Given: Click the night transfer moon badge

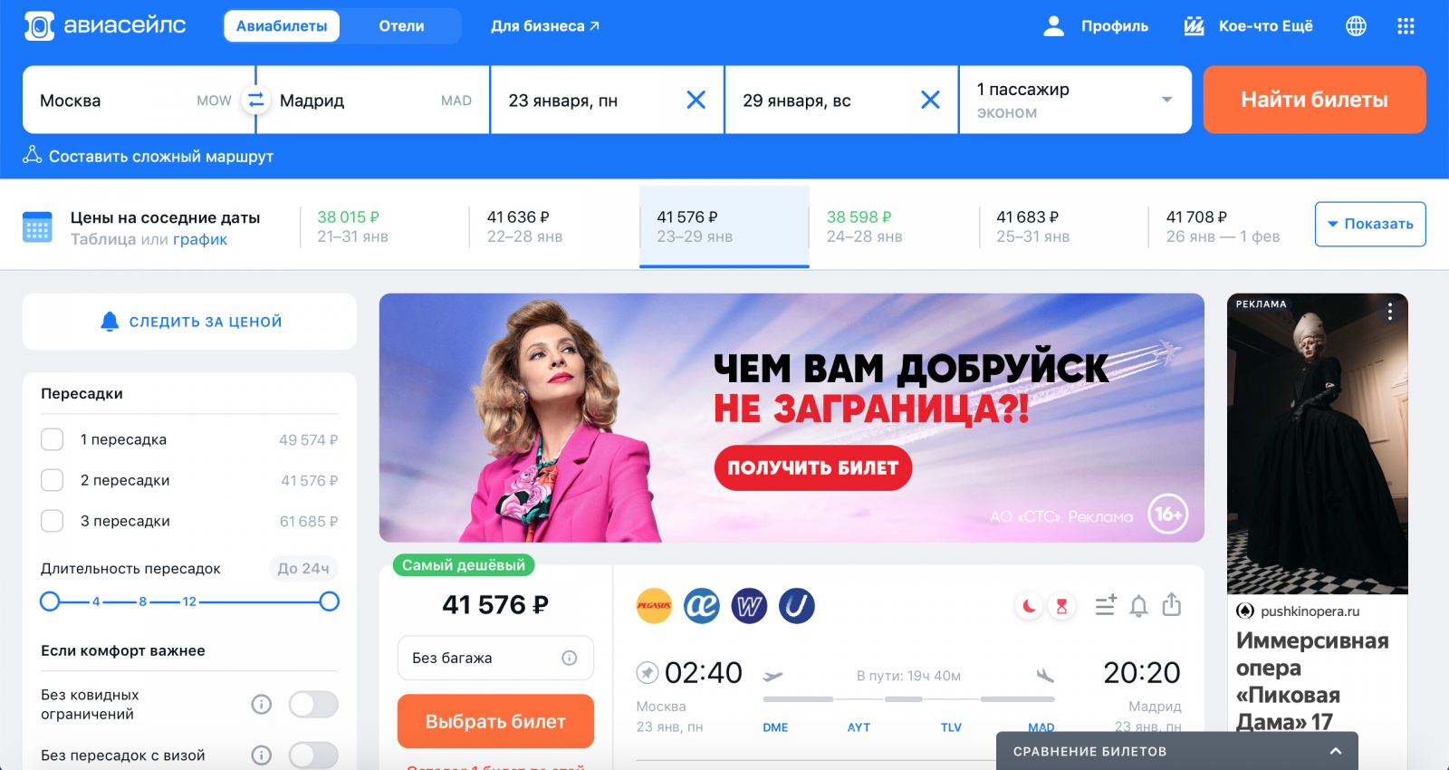Looking at the screenshot, I should (x=1030, y=606).
